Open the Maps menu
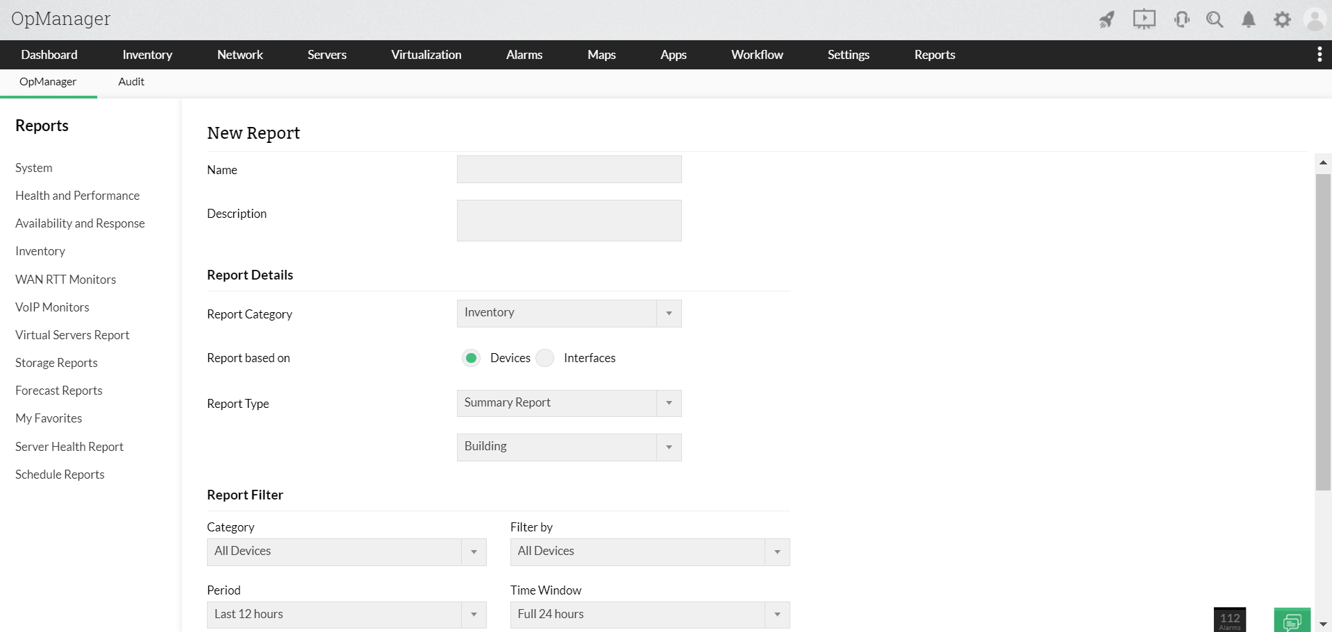 pyautogui.click(x=601, y=55)
